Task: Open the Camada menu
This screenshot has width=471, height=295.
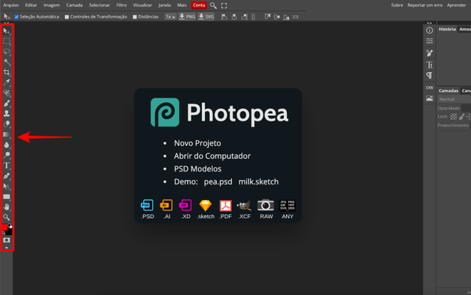Action: click(x=74, y=5)
